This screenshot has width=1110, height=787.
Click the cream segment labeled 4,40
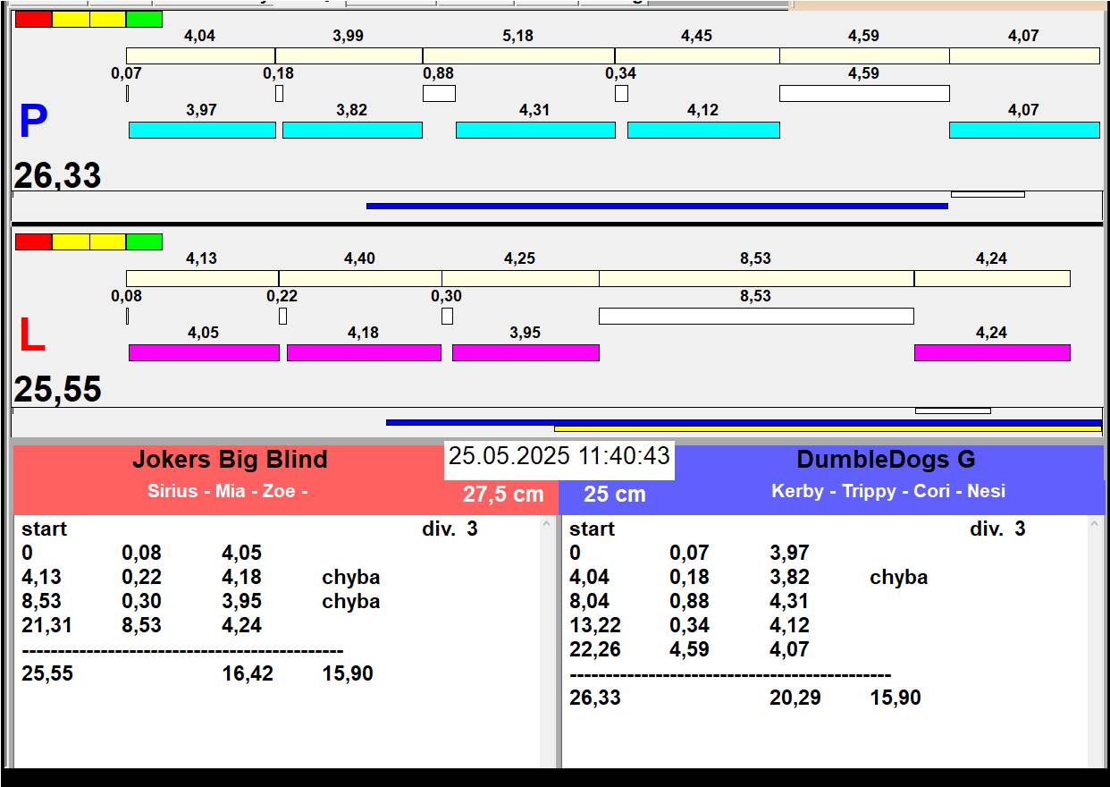pos(360,278)
